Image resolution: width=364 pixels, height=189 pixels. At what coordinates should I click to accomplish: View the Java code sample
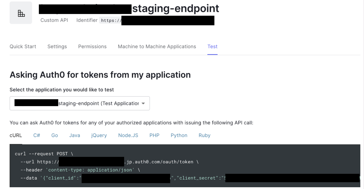pos(75,136)
